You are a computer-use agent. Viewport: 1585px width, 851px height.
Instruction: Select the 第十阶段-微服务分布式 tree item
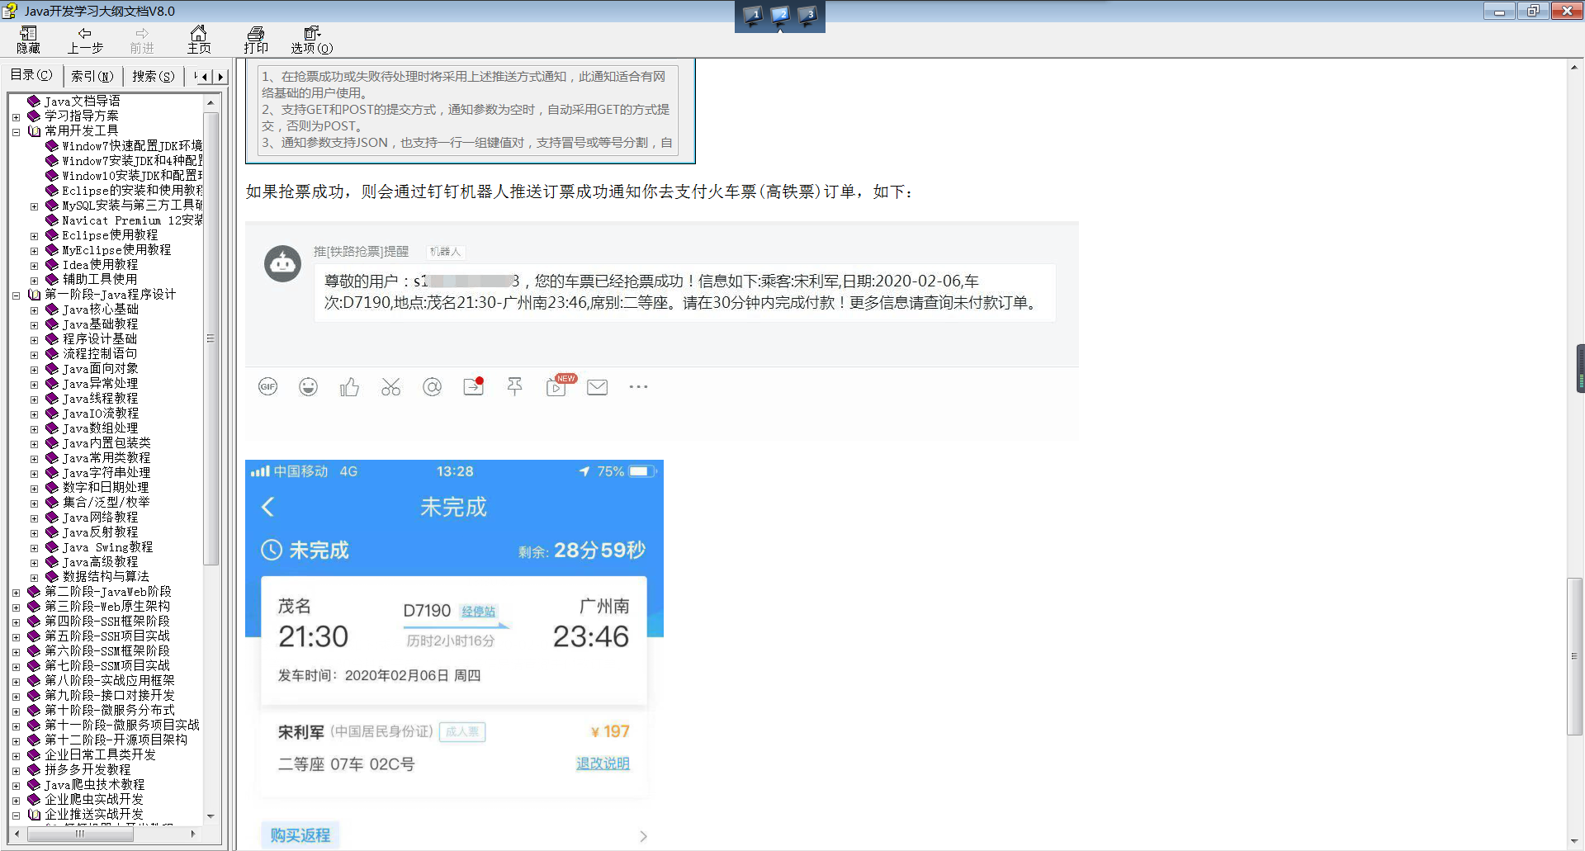109,710
